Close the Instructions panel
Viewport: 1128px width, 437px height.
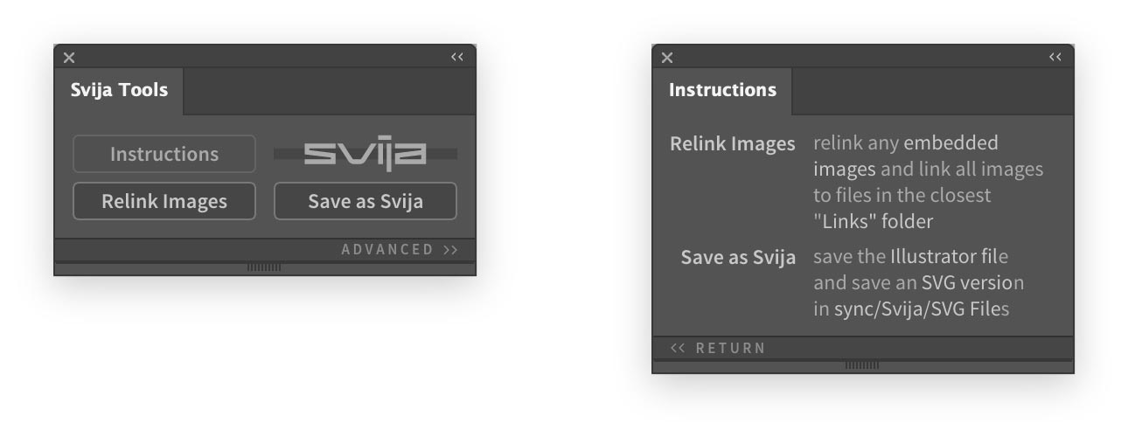pyautogui.click(x=667, y=58)
